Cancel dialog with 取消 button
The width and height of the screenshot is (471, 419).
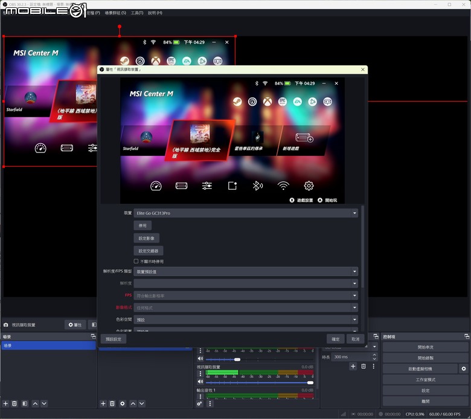pyautogui.click(x=355, y=339)
